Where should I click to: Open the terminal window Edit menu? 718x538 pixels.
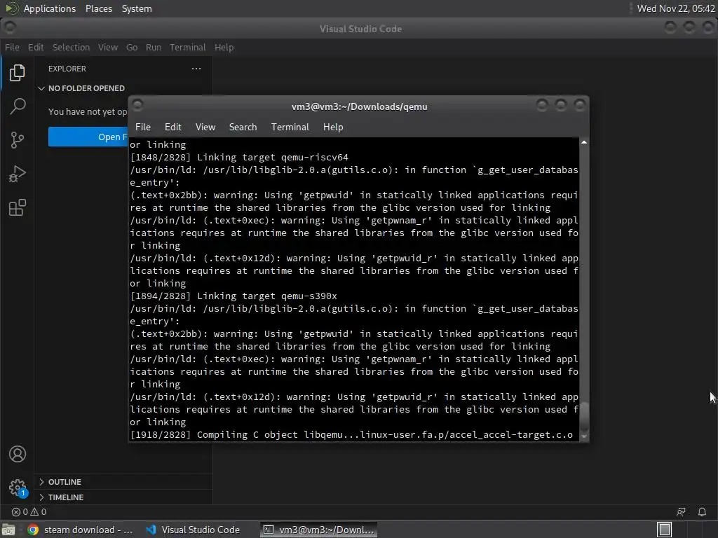tap(173, 127)
